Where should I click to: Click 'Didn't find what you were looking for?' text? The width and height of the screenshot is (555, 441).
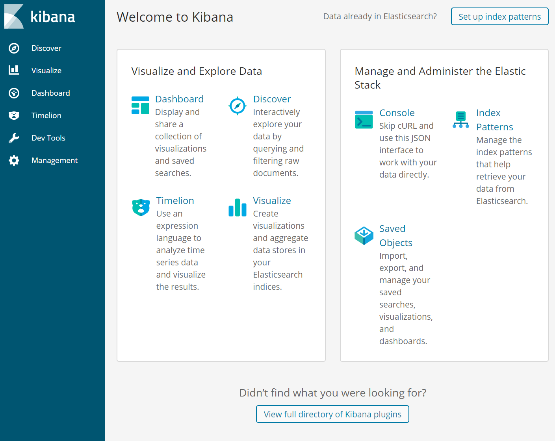tap(333, 393)
